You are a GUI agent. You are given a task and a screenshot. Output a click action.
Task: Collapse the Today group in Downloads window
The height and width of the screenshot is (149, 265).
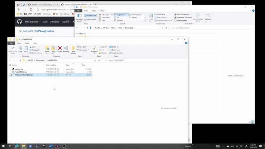(x=76, y=34)
